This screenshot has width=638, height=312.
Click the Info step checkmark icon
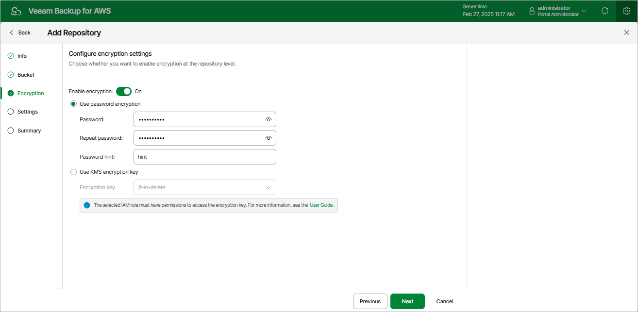11,56
